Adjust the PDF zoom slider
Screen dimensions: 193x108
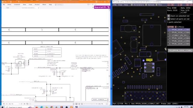[x=91, y=104]
